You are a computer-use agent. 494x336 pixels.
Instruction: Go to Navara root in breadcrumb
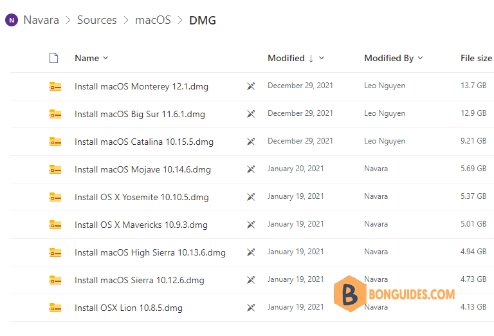click(41, 21)
